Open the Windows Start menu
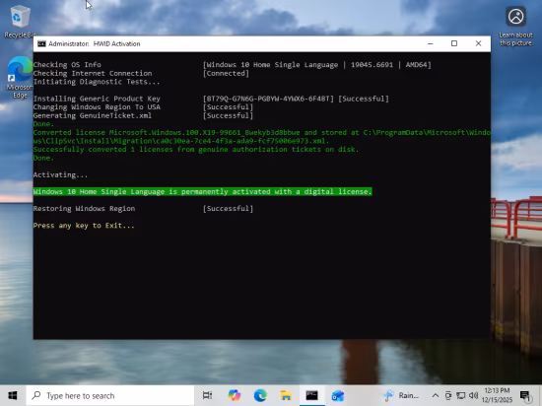This screenshot has height=406, width=542. click(x=13, y=395)
